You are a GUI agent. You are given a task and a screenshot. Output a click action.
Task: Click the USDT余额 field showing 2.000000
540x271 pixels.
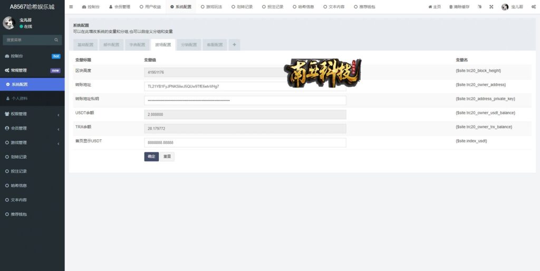245,114
